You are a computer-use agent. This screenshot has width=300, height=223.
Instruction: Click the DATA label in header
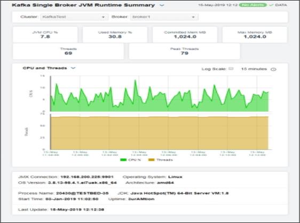281,5
